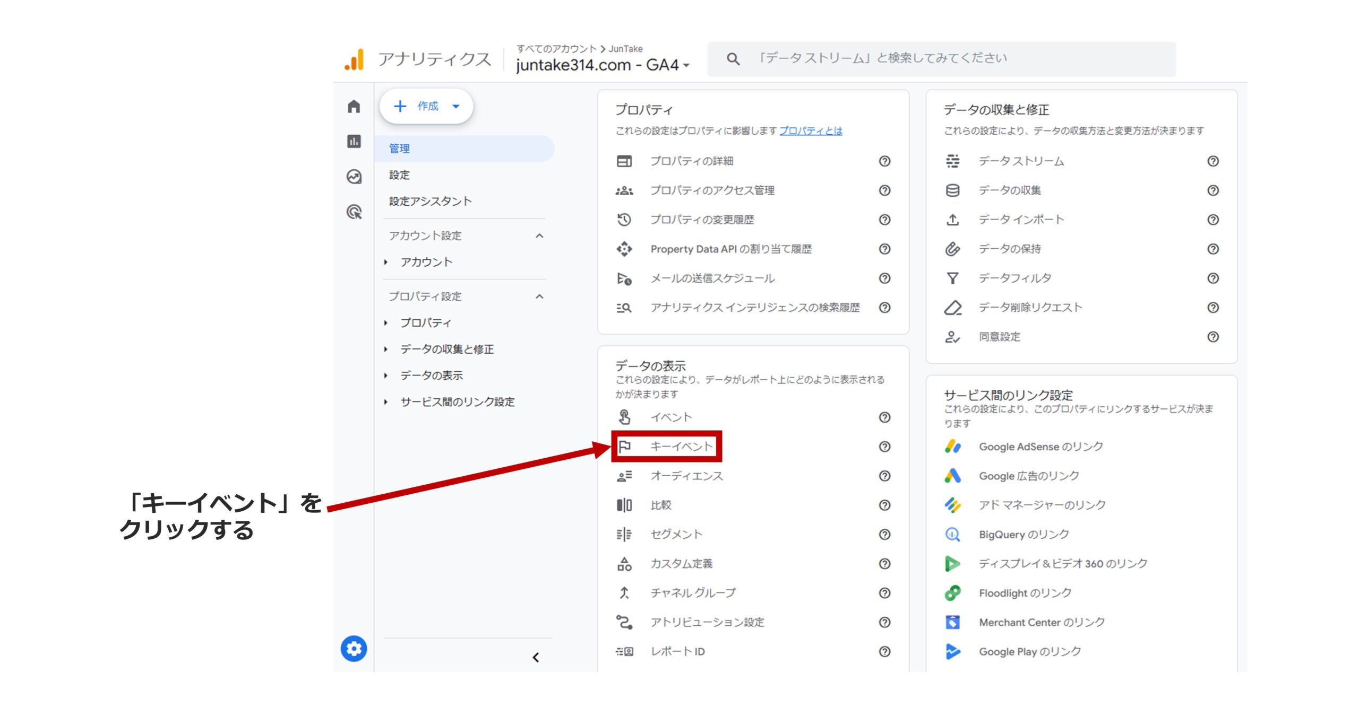Click the BigQuery link icon
1359x708 pixels.
point(953,534)
